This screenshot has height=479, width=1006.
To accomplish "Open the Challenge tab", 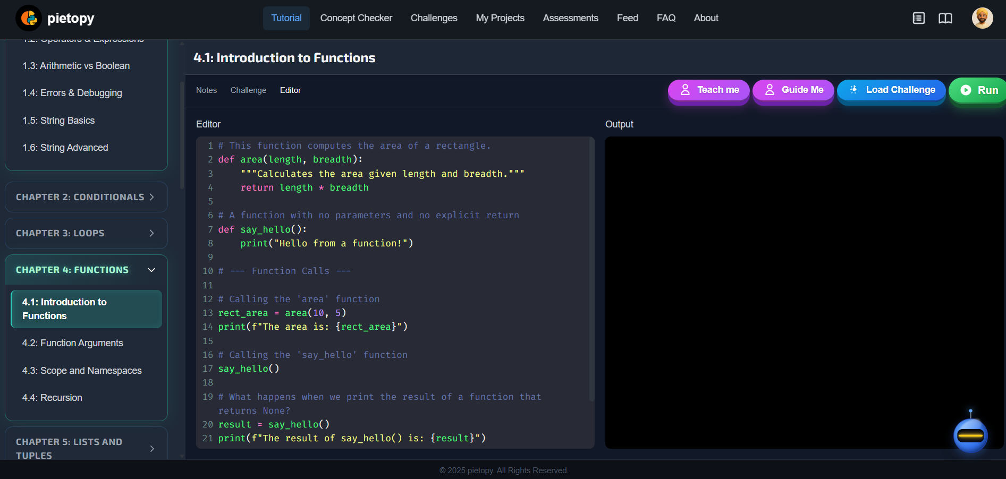I will pos(248,90).
